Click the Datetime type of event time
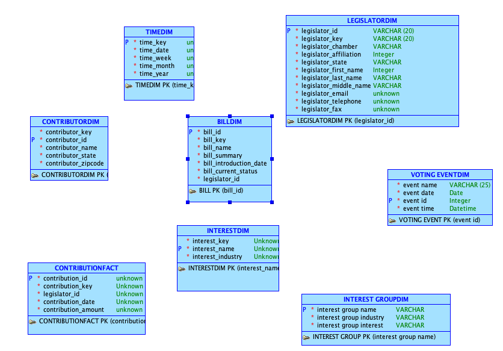The width and height of the screenshot is (503, 351). point(463,208)
